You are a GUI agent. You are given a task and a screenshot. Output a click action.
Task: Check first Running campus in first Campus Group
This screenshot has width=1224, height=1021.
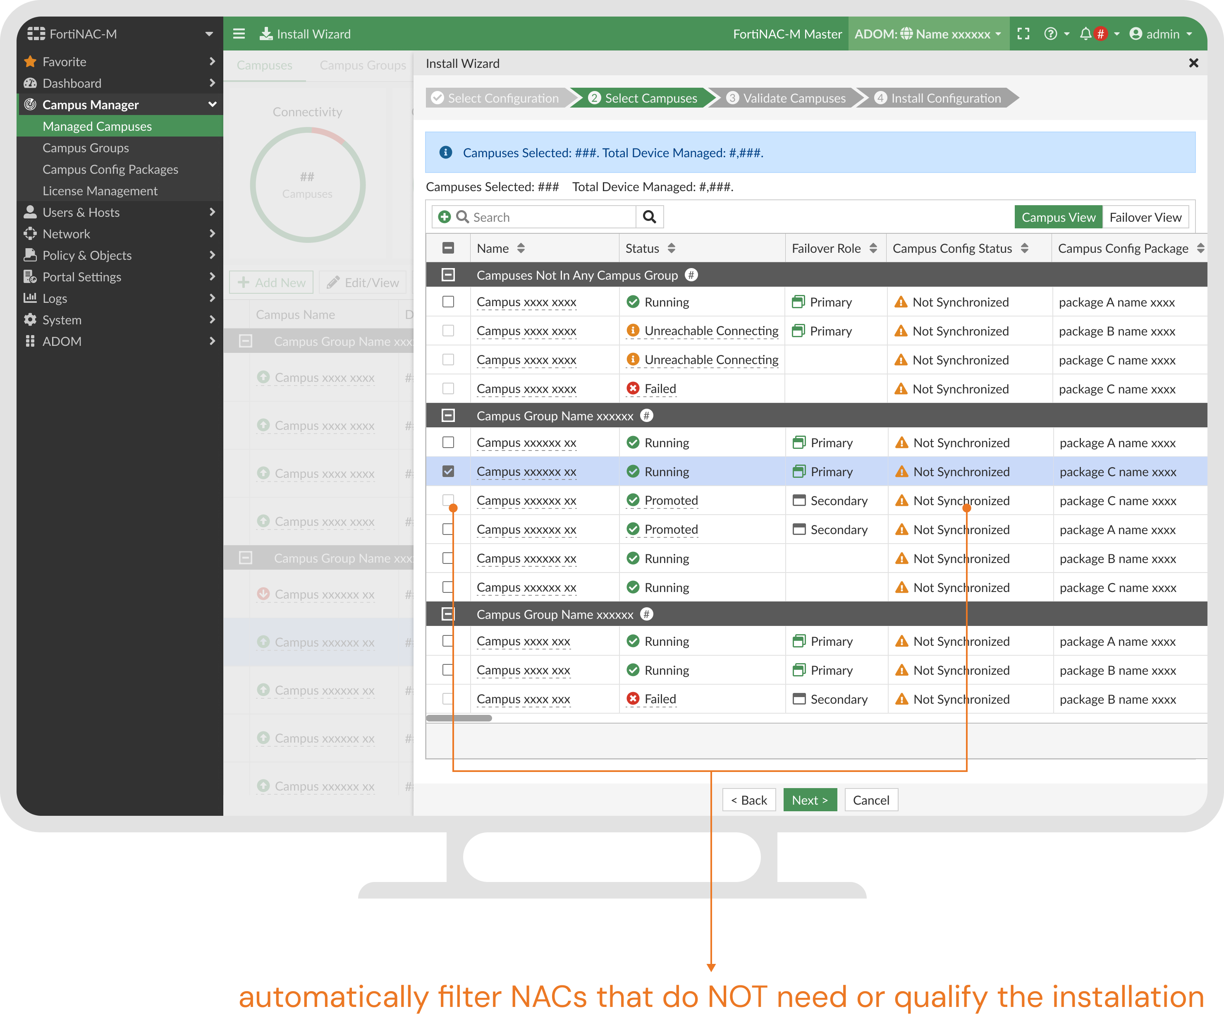click(x=448, y=443)
